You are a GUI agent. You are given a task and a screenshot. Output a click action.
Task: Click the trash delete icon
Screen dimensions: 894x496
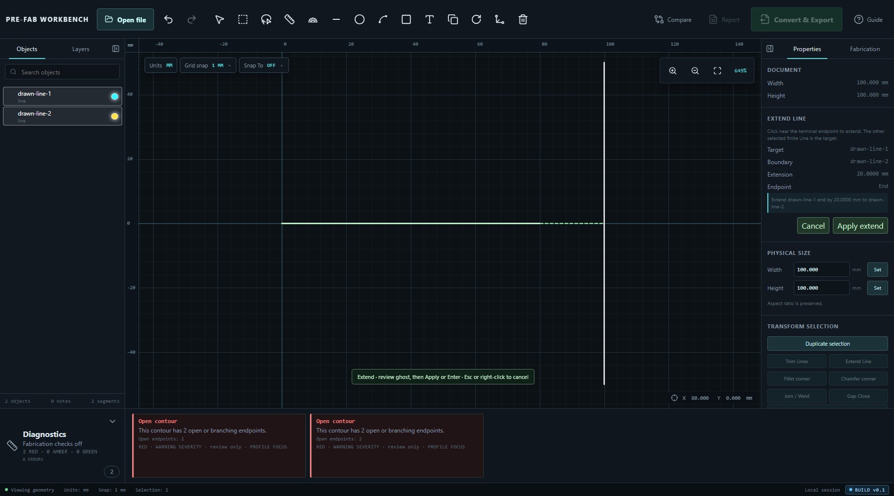click(x=523, y=19)
